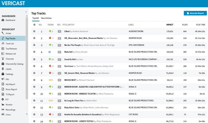
Task: Click the Generate Report button
Action: tap(195, 13)
